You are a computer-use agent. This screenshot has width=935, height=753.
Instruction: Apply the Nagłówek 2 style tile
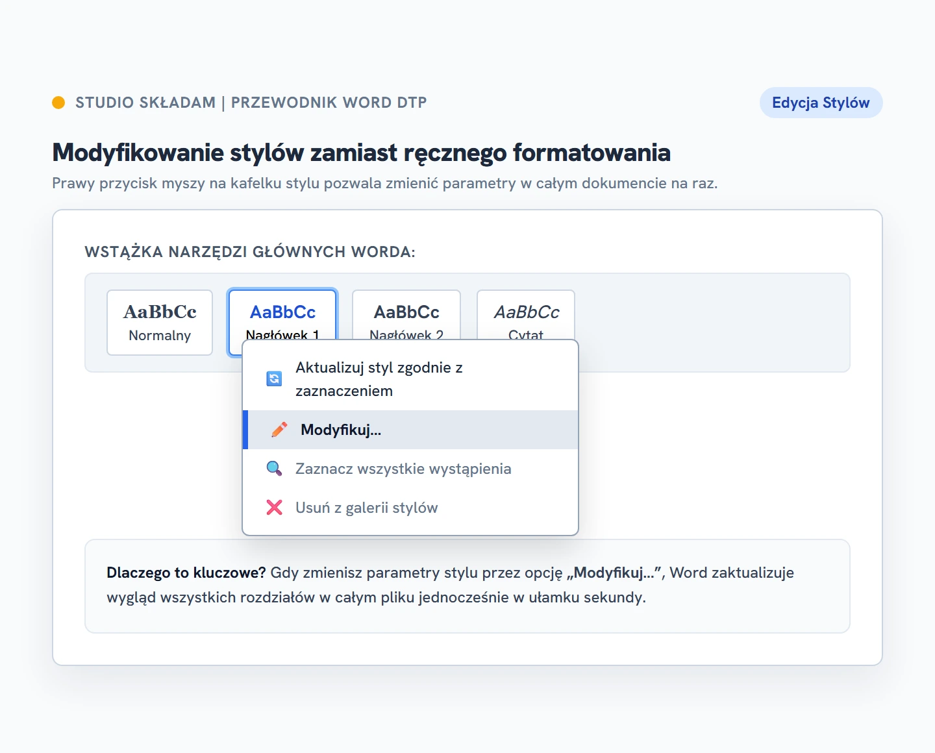click(406, 314)
